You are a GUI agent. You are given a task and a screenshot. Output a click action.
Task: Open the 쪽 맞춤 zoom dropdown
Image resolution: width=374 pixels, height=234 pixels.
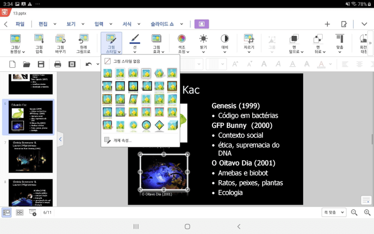pyautogui.click(x=334, y=212)
